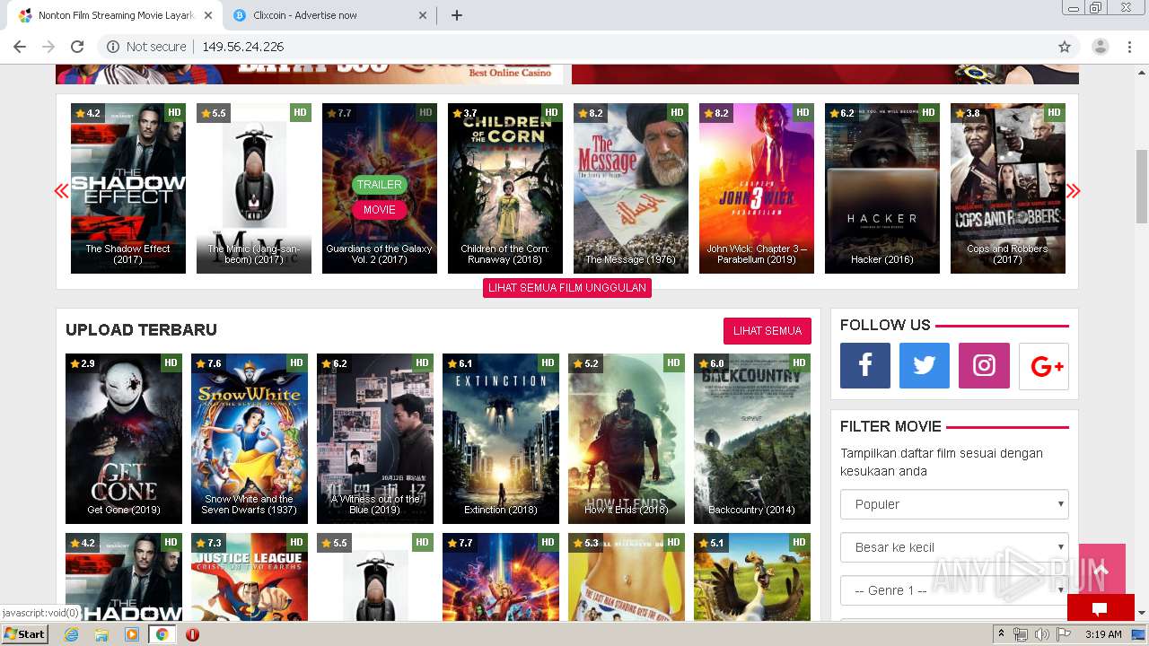Open How It Ends (2018) poster
1149x646 pixels.
click(x=627, y=439)
